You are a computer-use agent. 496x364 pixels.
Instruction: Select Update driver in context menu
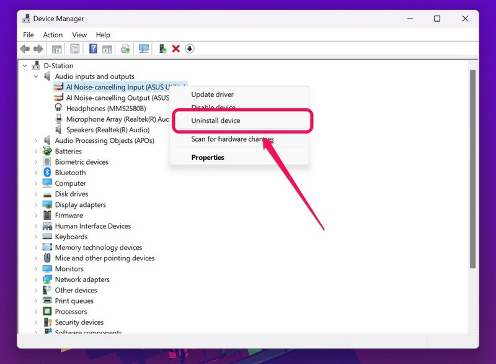coord(212,94)
